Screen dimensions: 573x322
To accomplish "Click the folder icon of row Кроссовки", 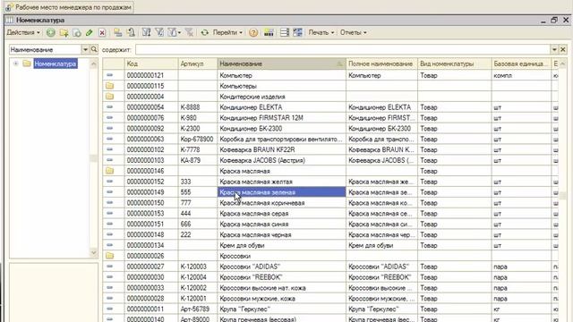I will (109, 256).
